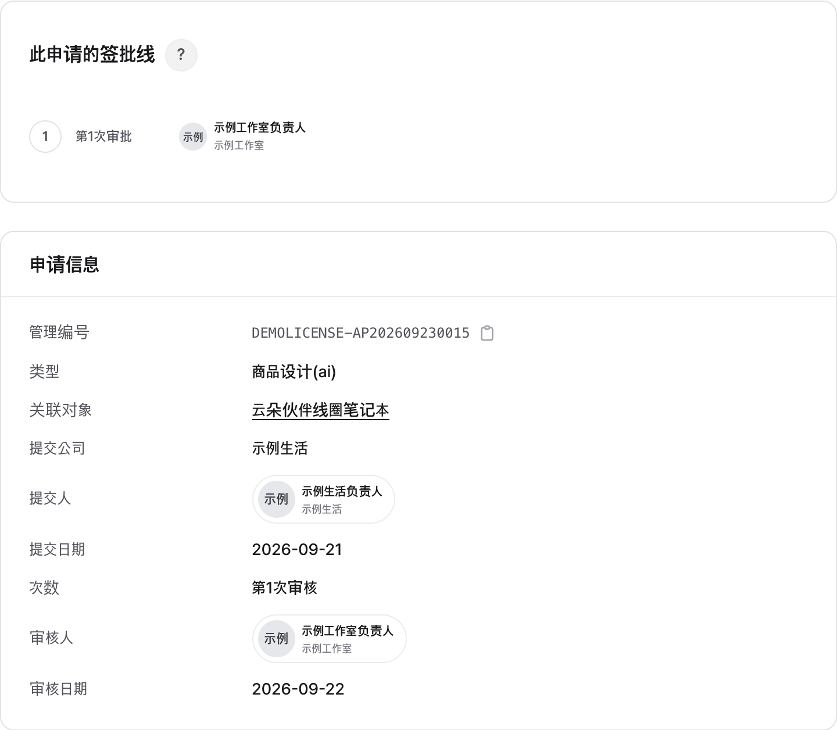The height and width of the screenshot is (730, 837).
Task: Click the count value 第1次审核
Action: pyautogui.click(x=284, y=588)
